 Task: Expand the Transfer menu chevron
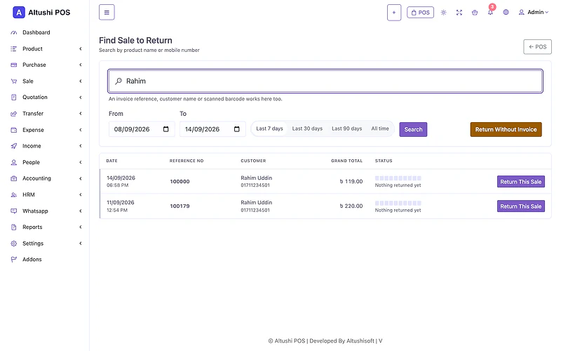(x=81, y=114)
